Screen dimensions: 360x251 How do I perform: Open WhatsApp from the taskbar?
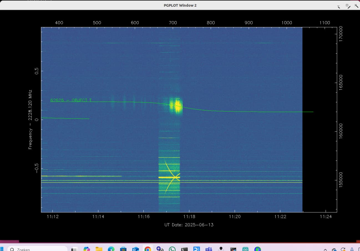(x=172, y=249)
